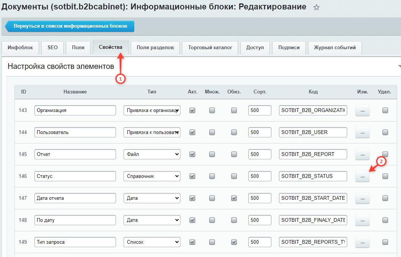Open edit dialog for Дата отчета property
The width and height of the screenshot is (401, 257).
click(x=362, y=198)
